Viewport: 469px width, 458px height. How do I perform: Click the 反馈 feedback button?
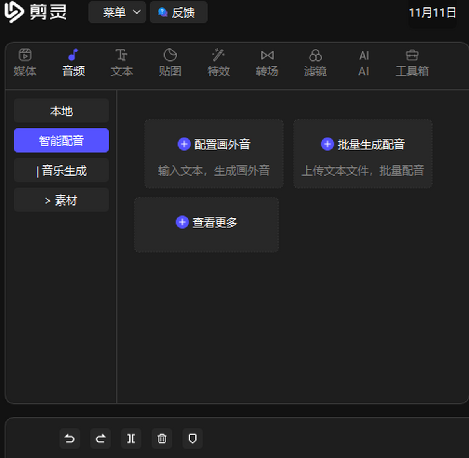click(x=179, y=12)
